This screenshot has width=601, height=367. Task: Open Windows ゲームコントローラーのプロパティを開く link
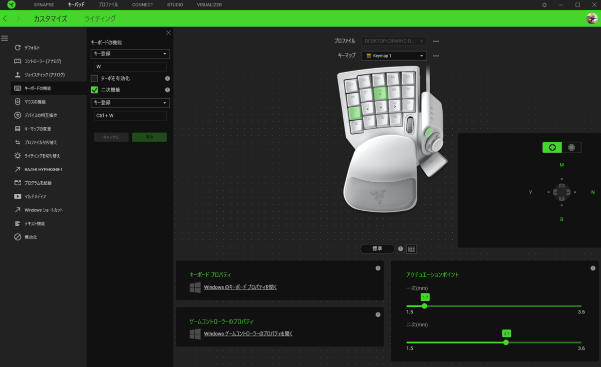click(x=248, y=333)
